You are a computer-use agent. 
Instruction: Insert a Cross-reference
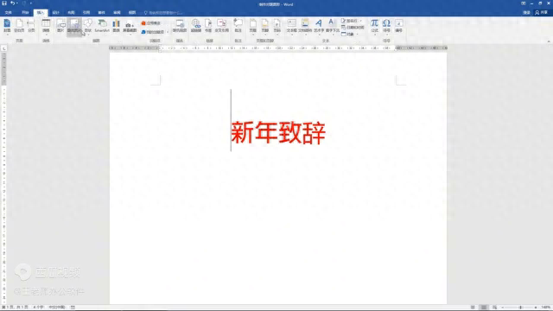(222, 26)
